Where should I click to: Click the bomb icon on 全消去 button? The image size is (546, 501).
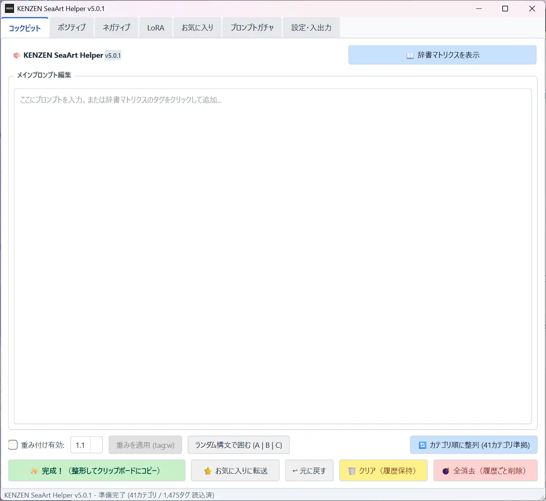[x=446, y=471]
